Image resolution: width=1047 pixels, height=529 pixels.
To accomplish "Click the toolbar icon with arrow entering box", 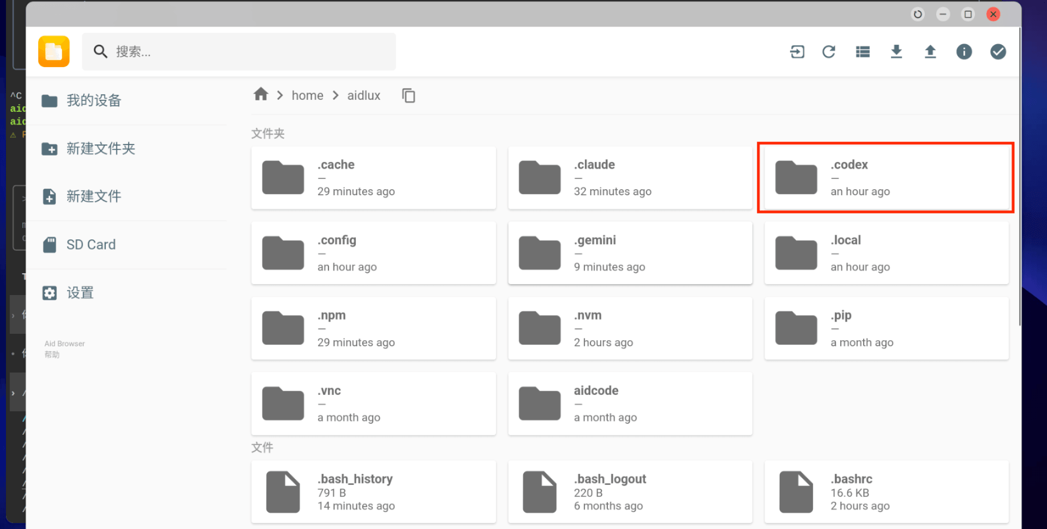I will (797, 52).
